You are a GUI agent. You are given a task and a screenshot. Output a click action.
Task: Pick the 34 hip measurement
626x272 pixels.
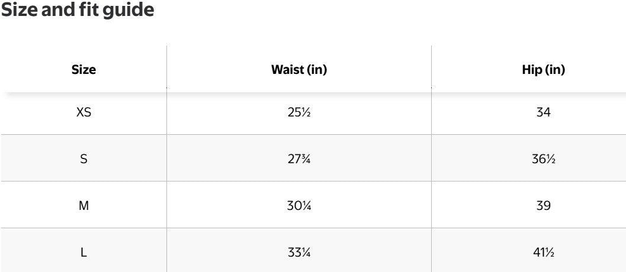click(543, 112)
